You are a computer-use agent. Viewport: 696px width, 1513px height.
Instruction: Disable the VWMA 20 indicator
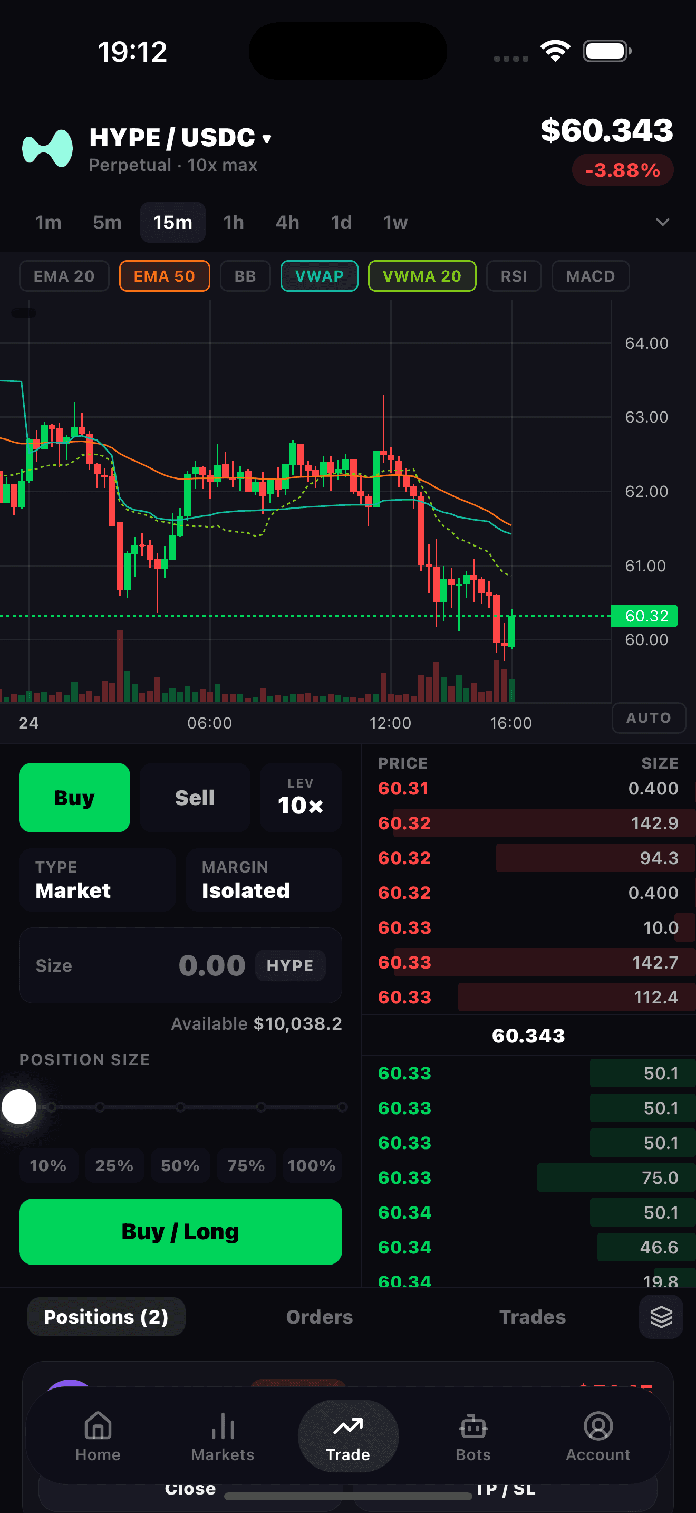422,276
